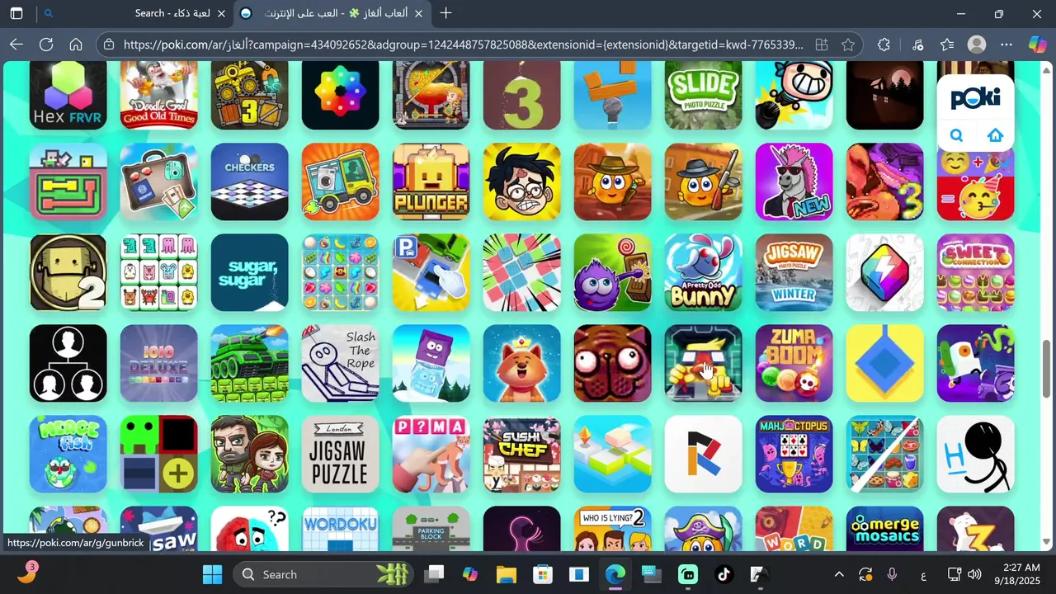Open the favorites list icon
The image size is (1056, 594).
(947, 45)
